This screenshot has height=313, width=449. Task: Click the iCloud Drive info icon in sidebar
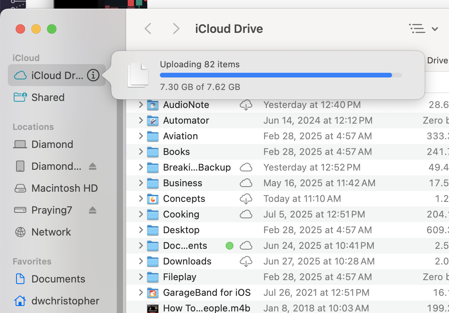coord(93,75)
